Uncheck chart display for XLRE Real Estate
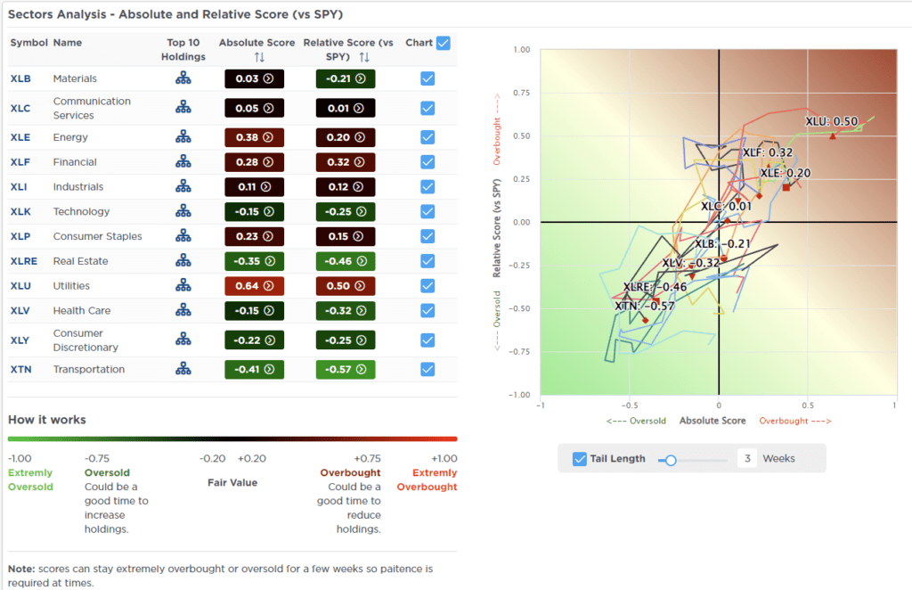 click(427, 260)
